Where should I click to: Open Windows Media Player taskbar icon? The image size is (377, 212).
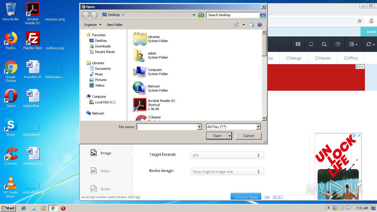click(x=43, y=208)
